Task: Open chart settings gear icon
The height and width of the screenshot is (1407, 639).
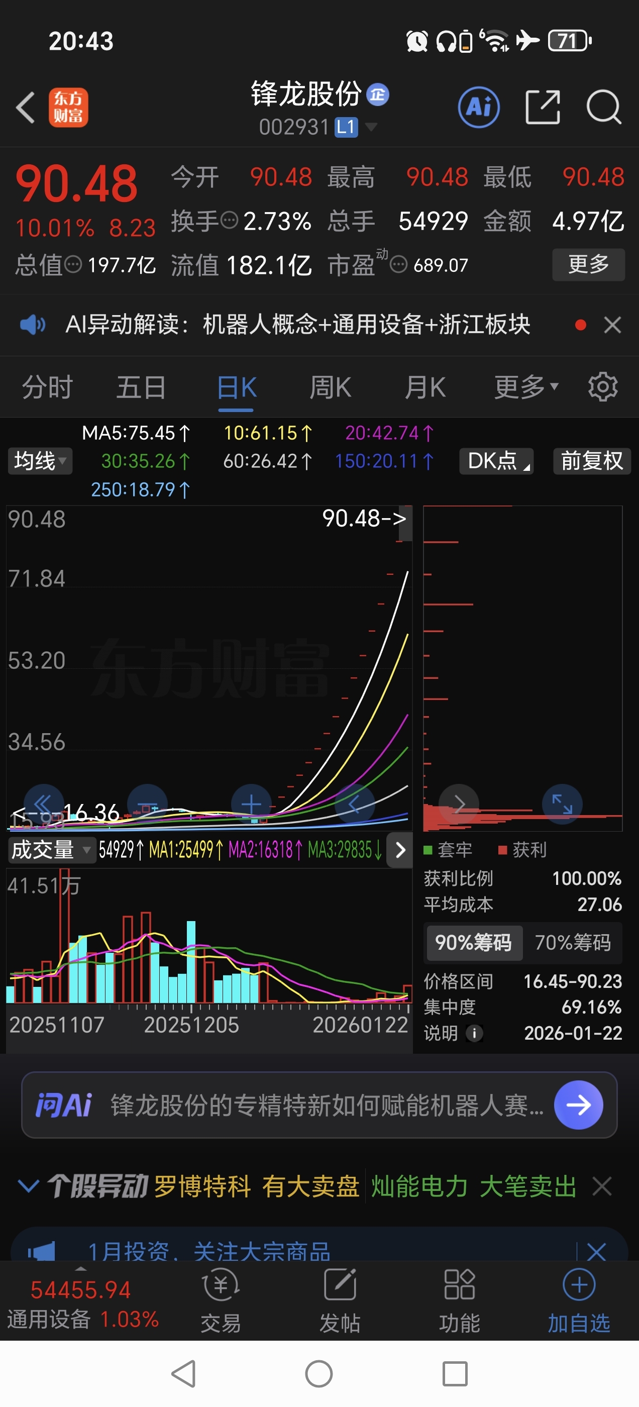Action: [x=602, y=387]
